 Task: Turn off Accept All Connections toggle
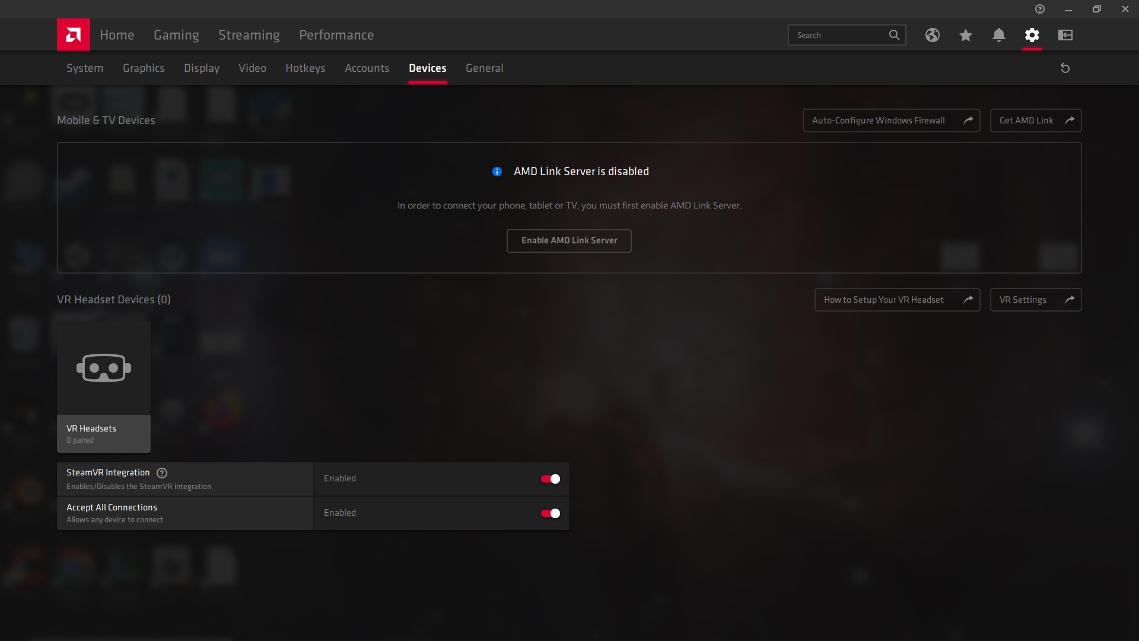pyautogui.click(x=550, y=513)
